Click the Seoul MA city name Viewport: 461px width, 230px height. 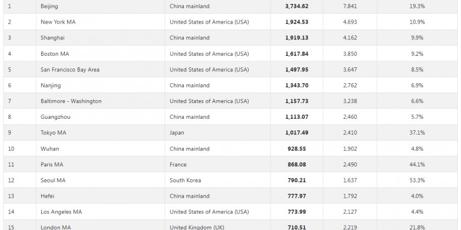click(x=53, y=180)
